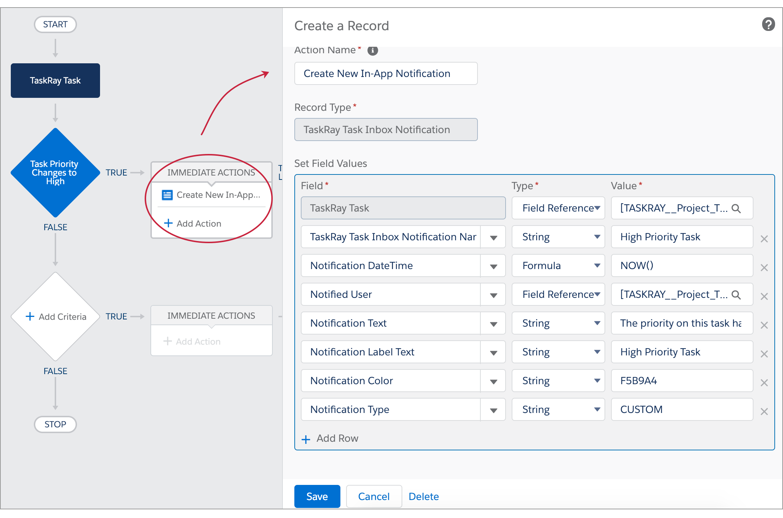This screenshot has height=518, width=783.
Task: Click the STOP node
Action: 55,424
